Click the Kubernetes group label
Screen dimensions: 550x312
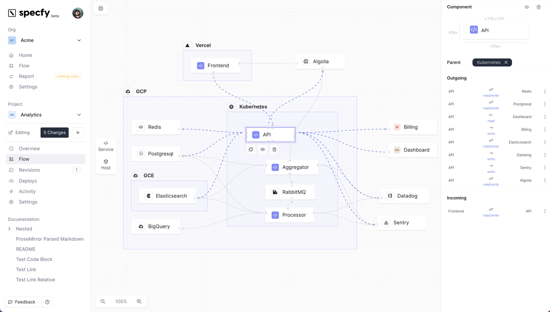tap(253, 107)
